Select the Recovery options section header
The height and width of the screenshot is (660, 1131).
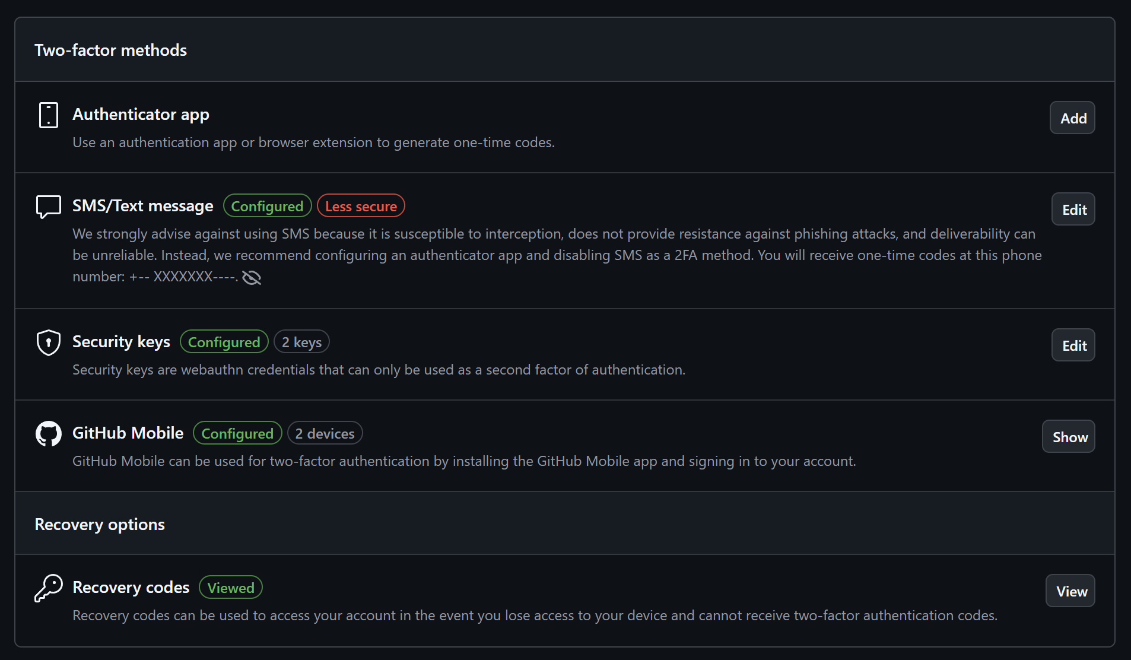coord(100,523)
